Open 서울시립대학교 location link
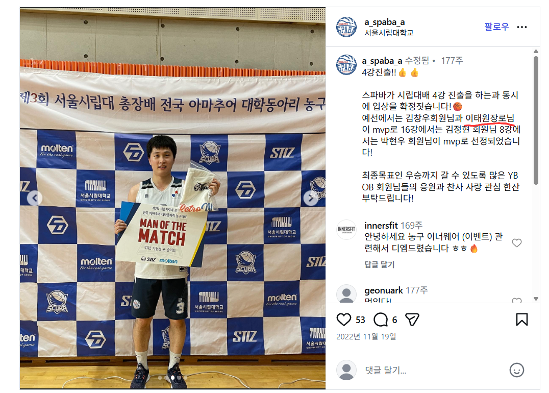The image size is (549, 393). pyautogui.click(x=389, y=33)
